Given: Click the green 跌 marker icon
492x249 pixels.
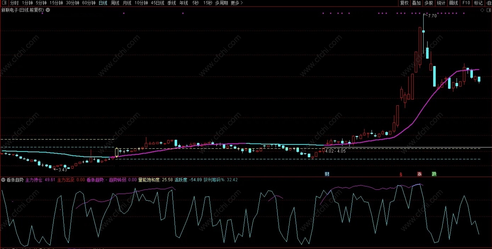Looking at the screenshot, I should pyautogui.click(x=434, y=174).
